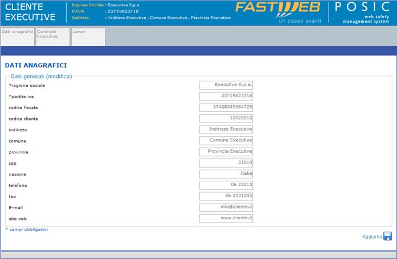Viewport: 397px width, 259px height.
Task: Click the 'codice fiscale' label
Action: tap(23, 107)
